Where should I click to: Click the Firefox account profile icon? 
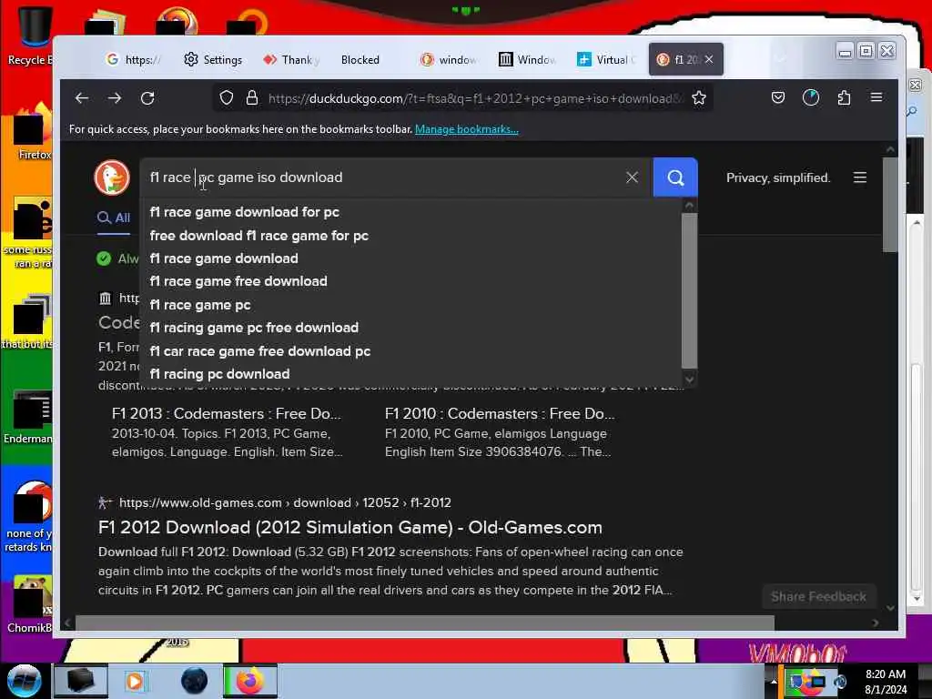pyautogui.click(x=811, y=97)
